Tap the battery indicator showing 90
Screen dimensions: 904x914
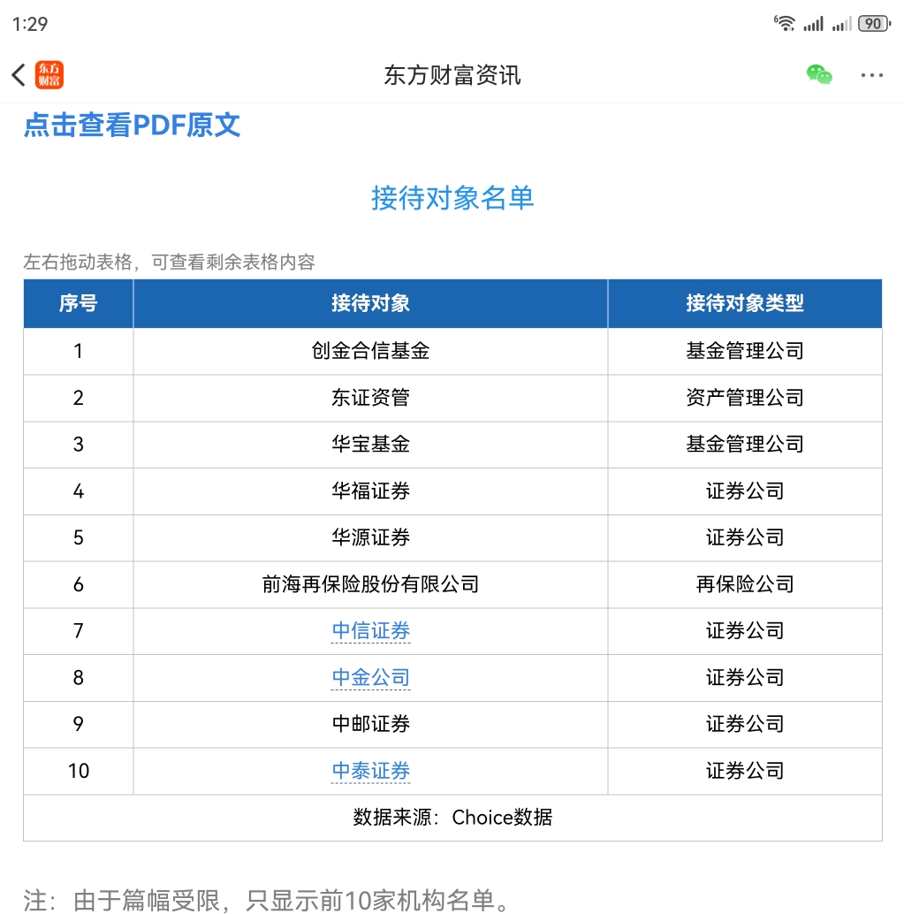[874, 23]
